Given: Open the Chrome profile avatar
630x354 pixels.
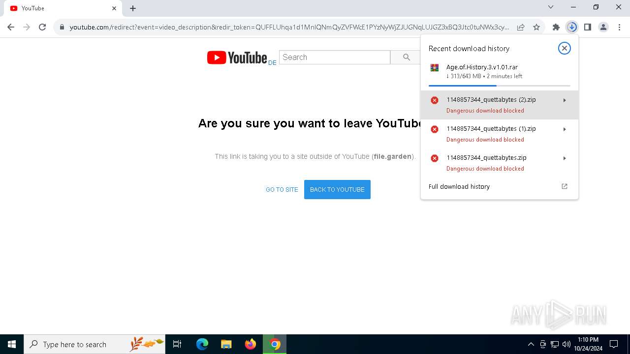Looking at the screenshot, I should point(603,27).
